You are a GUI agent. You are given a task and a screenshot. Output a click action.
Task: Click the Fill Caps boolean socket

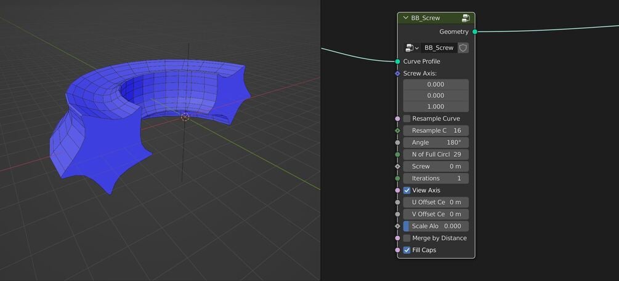coord(397,250)
